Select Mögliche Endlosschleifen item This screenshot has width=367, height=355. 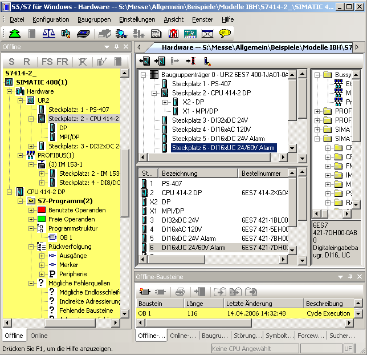tap(90, 292)
